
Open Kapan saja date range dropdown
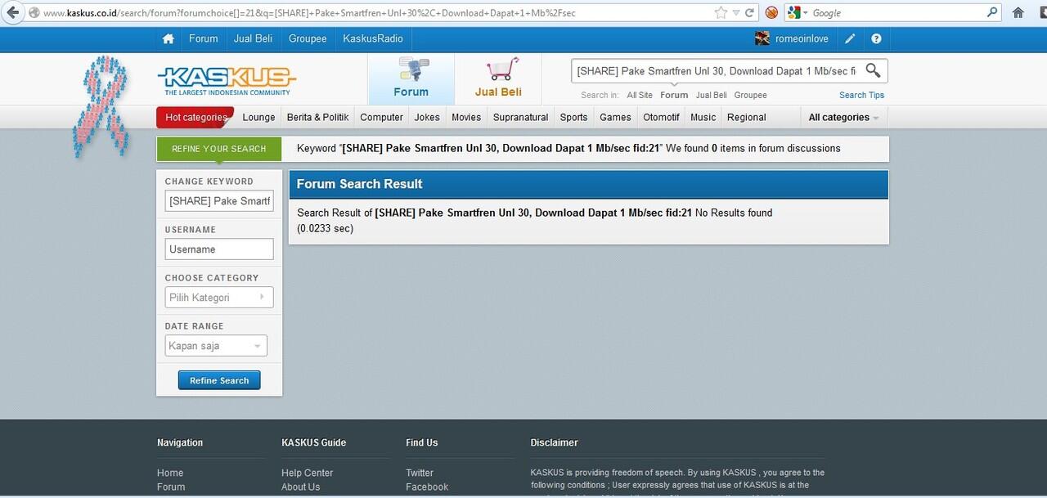click(216, 346)
